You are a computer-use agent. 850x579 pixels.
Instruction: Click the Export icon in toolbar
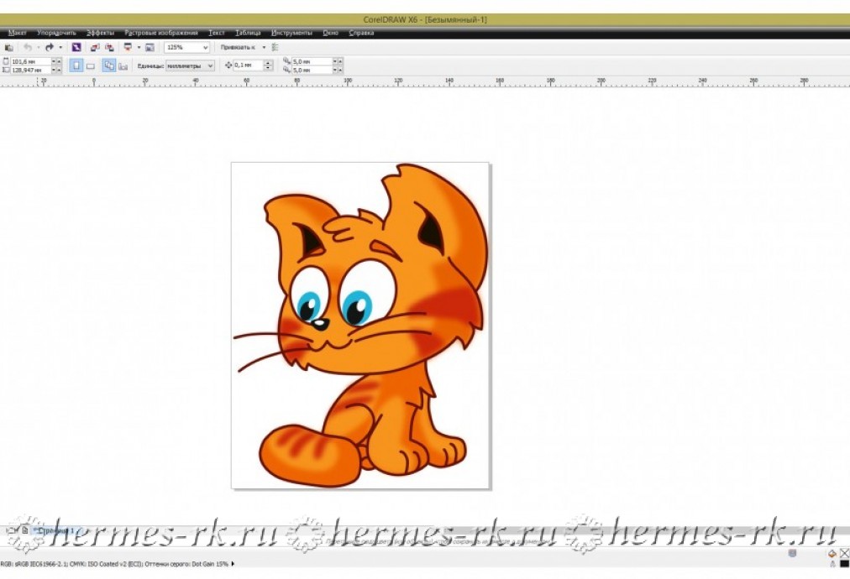pos(109,48)
